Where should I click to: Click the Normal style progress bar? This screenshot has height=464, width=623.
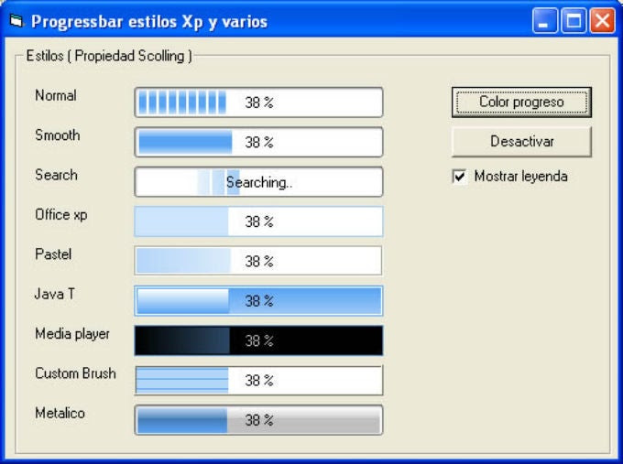click(258, 103)
